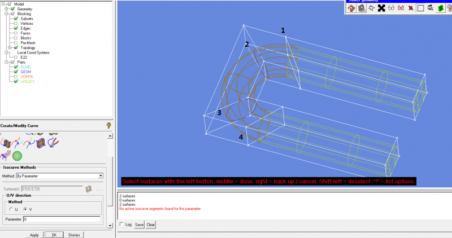452x238 pixels.
Task: Select the pliers segment-curve tool
Action: pos(53,143)
